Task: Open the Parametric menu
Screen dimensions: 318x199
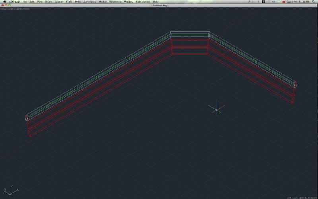Action: (x=115, y=2)
